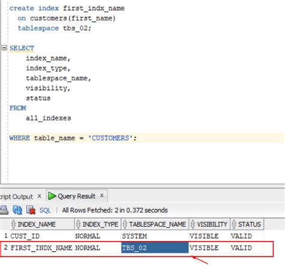Viewport: 285px width, 265px height.
Task: Open the Script Output tab
Action: tap(16, 197)
